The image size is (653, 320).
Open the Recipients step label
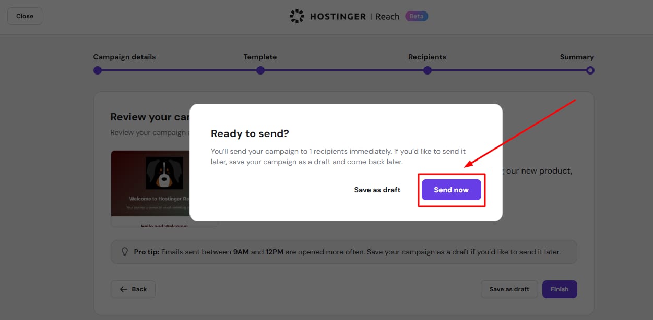click(x=427, y=57)
